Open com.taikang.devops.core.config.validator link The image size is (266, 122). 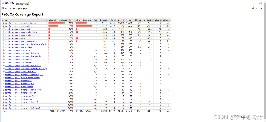pos(23,90)
